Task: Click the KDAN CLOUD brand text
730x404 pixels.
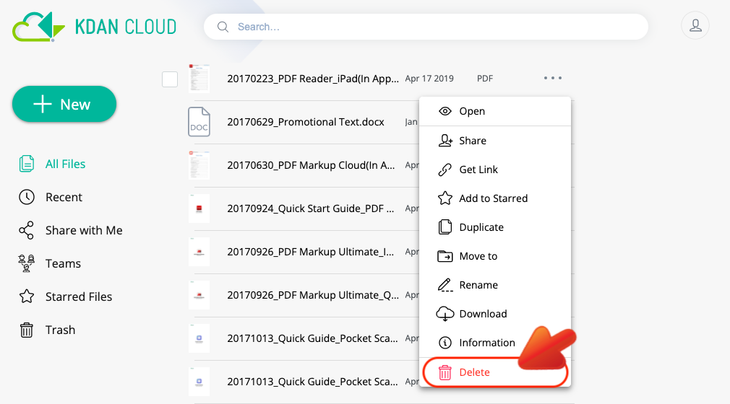Action: coord(126,27)
